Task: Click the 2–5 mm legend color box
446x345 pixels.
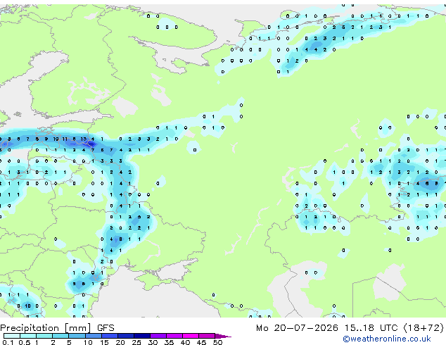Action: point(60,336)
